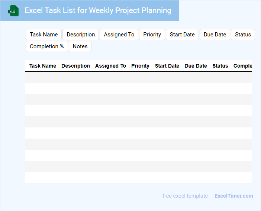Select the Start Date column header
Image resolution: width=261 pixels, height=211 pixels.
167,66
